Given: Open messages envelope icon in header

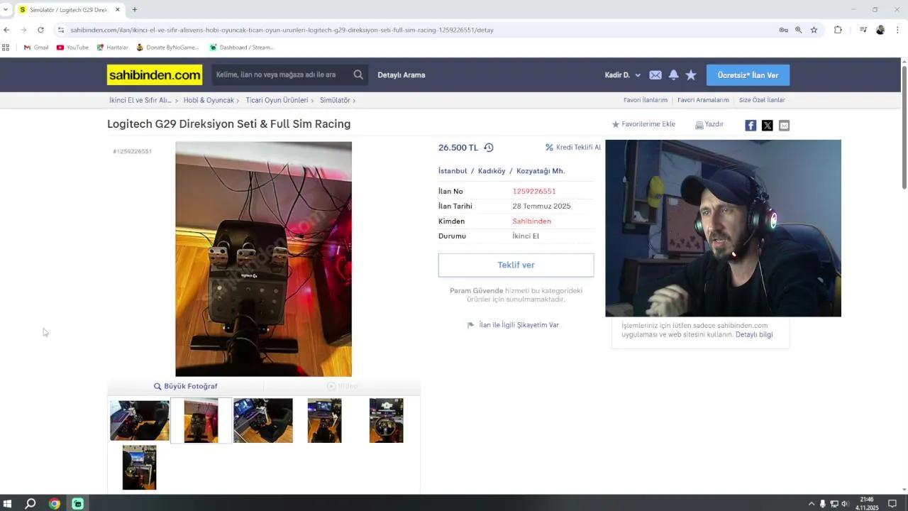Looking at the screenshot, I should click(x=655, y=75).
